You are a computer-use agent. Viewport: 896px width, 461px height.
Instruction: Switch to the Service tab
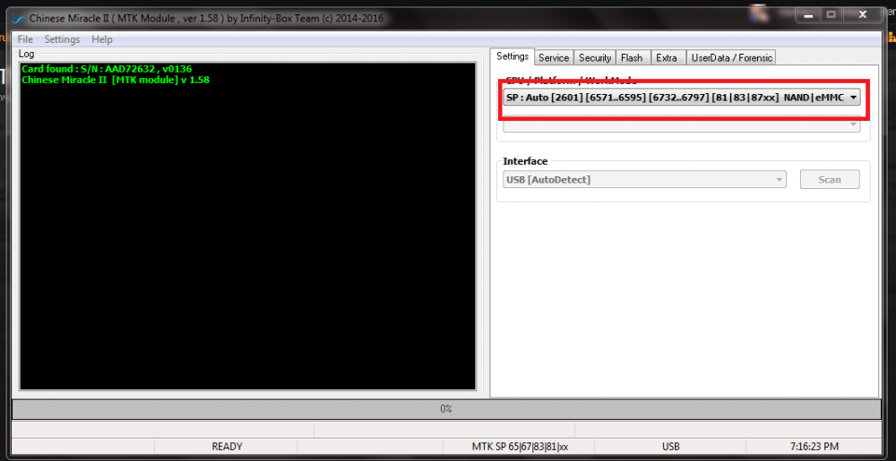pyautogui.click(x=554, y=57)
